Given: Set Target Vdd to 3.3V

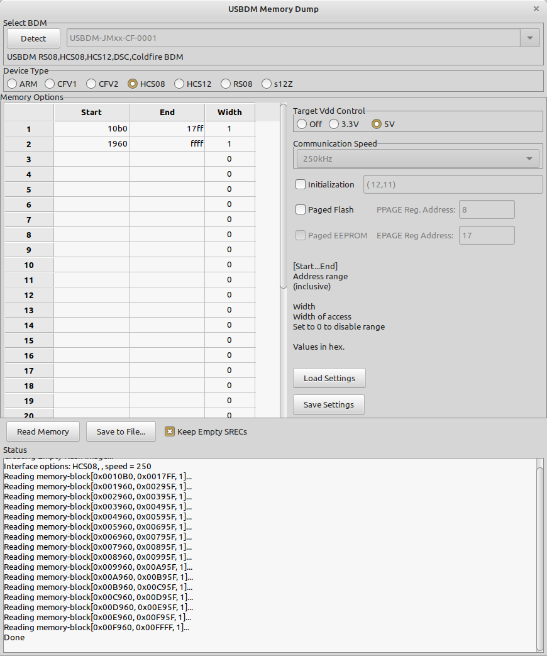Looking at the screenshot, I should click(334, 124).
